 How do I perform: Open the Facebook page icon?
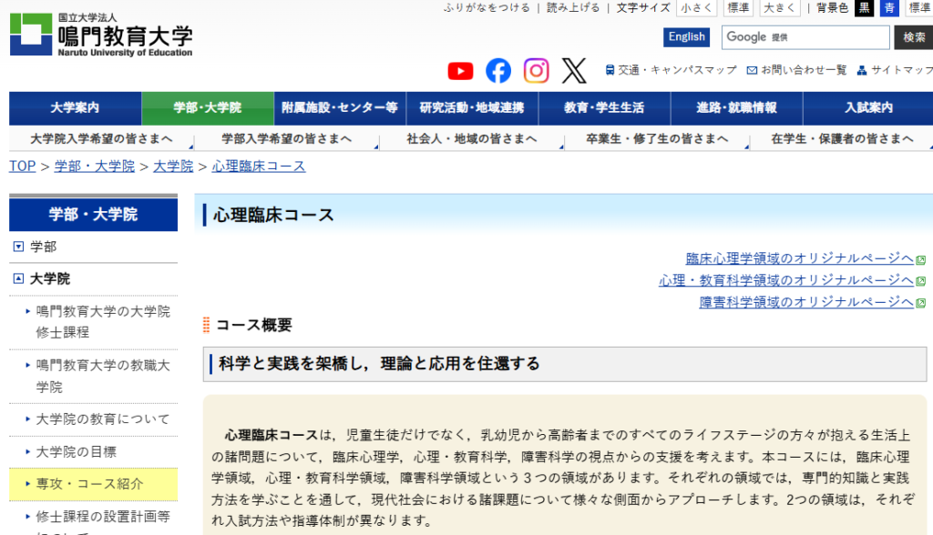[497, 70]
